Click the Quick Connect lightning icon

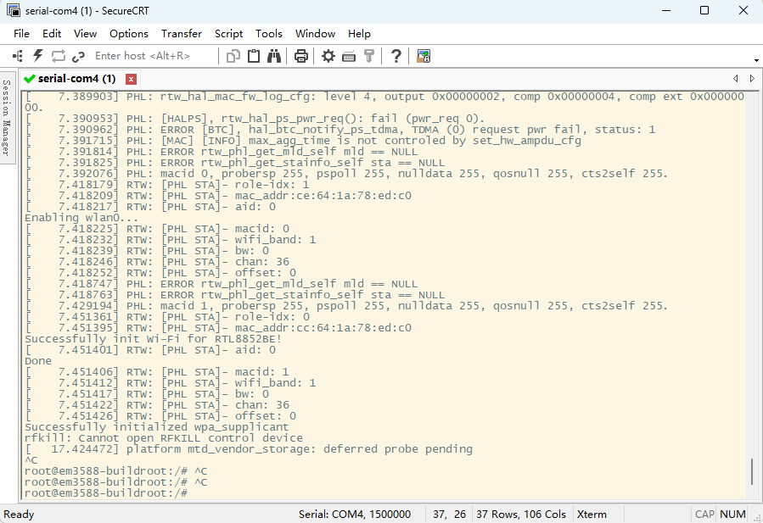click(38, 56)
